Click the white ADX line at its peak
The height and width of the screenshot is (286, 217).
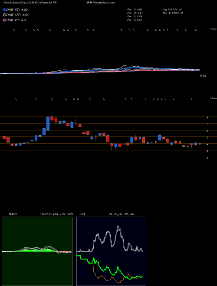tap(118, 227)
